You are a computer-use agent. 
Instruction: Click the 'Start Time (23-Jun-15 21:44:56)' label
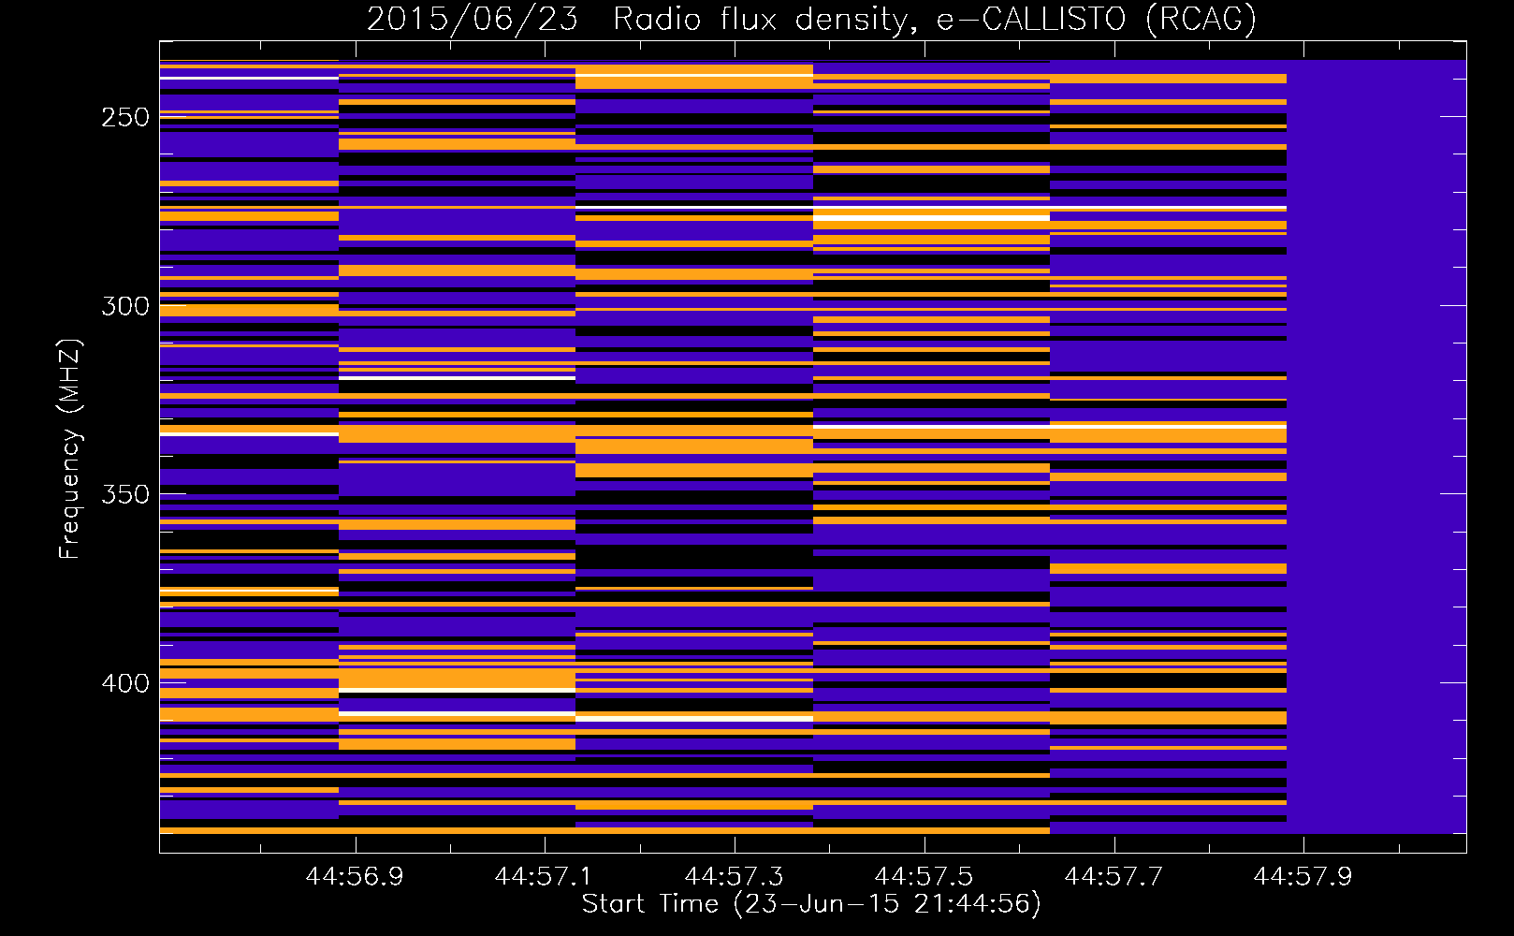point(811,904)
